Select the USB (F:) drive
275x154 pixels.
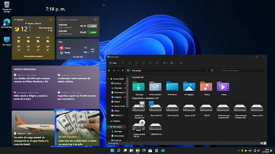[206, 110]
